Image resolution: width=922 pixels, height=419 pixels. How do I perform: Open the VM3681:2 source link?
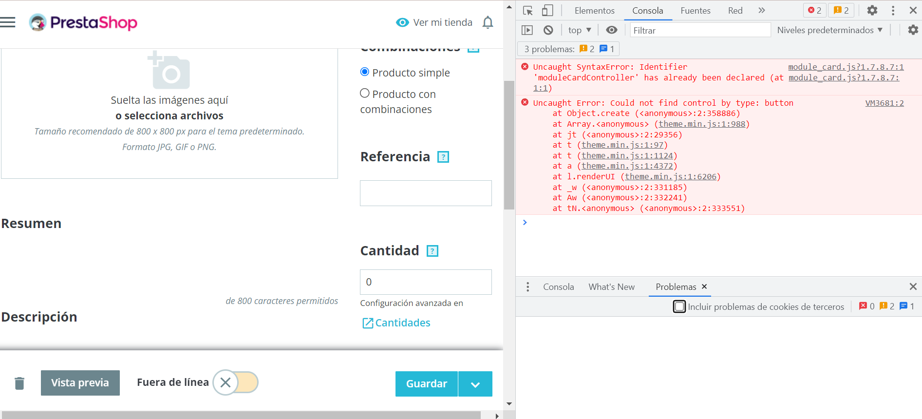tap(884, 103)
